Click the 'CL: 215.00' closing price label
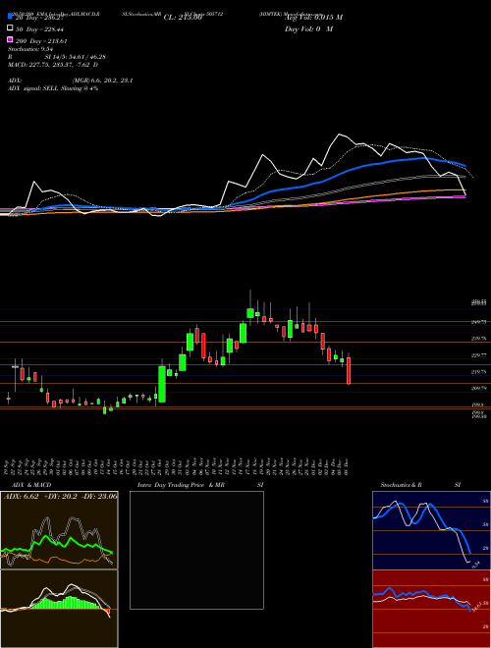 pyautogui.click(x=183, y=18)
